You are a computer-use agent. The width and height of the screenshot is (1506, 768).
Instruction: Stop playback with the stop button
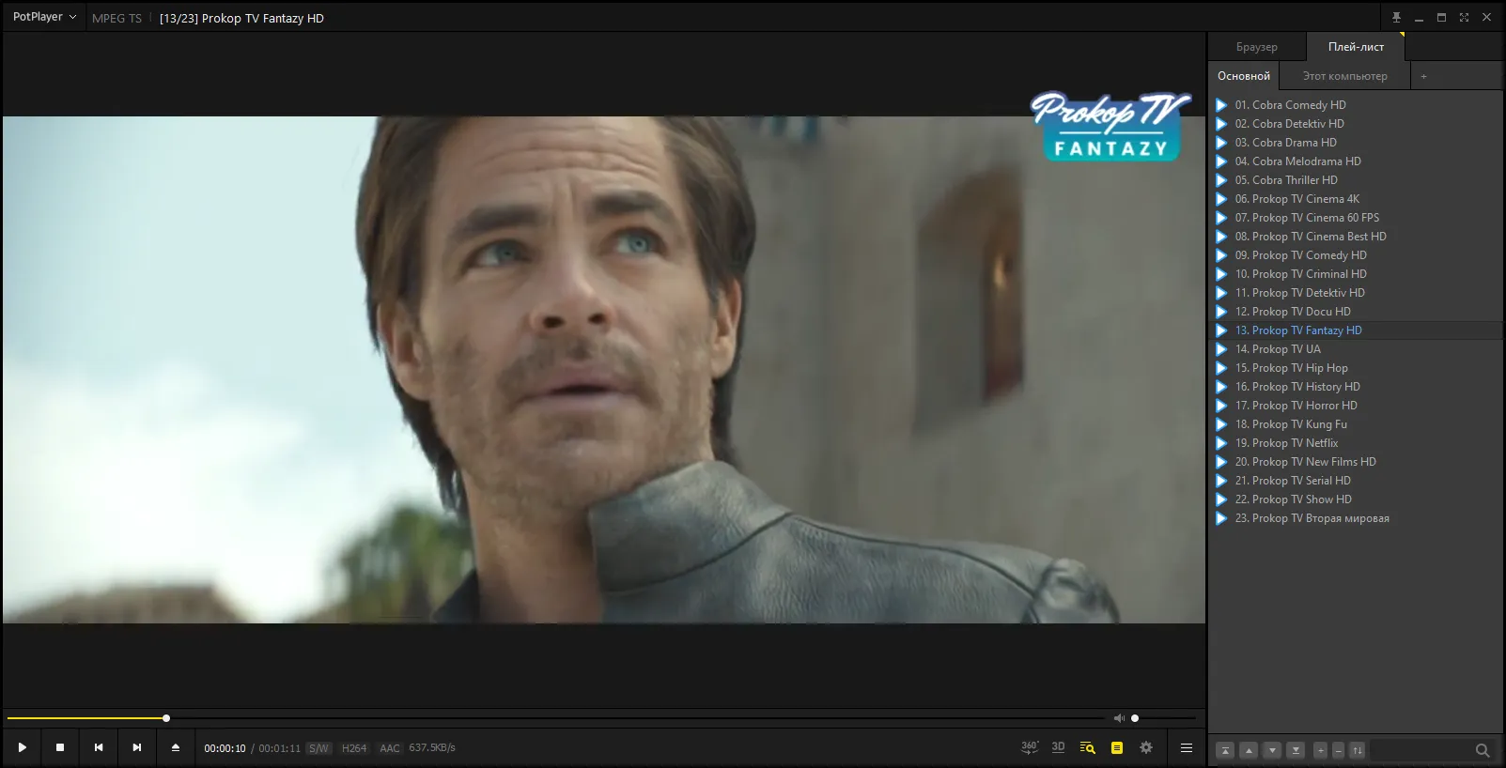[x=60, y=747]
